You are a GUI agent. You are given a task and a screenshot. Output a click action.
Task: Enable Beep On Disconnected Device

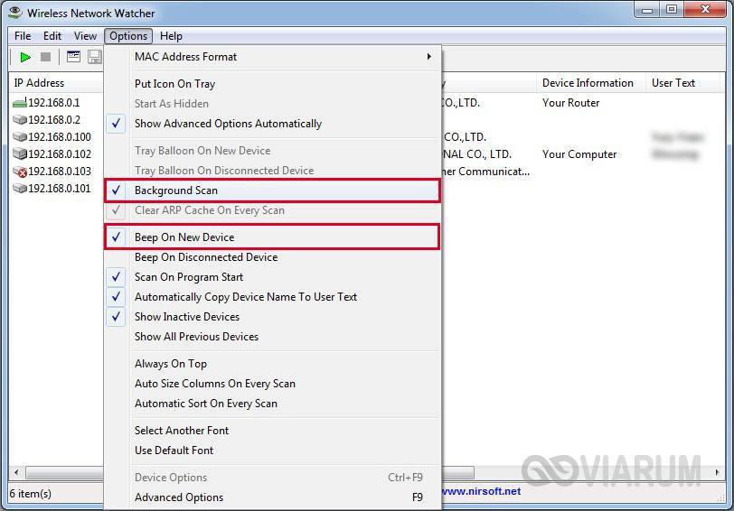tap(272, 257)
